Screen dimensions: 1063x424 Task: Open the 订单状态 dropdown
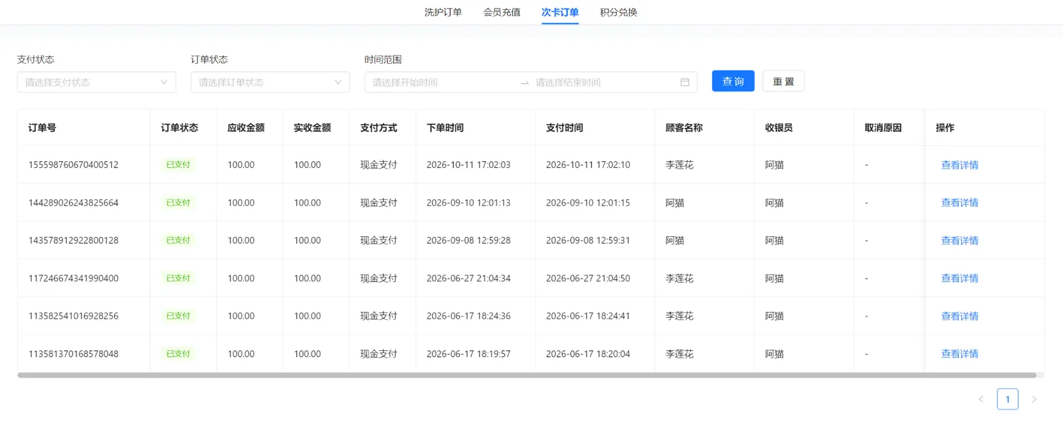click(x=270, y=82)
